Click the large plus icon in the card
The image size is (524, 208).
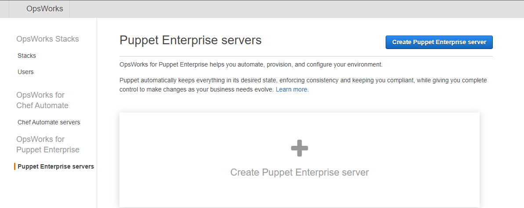[x=300, y=148]
